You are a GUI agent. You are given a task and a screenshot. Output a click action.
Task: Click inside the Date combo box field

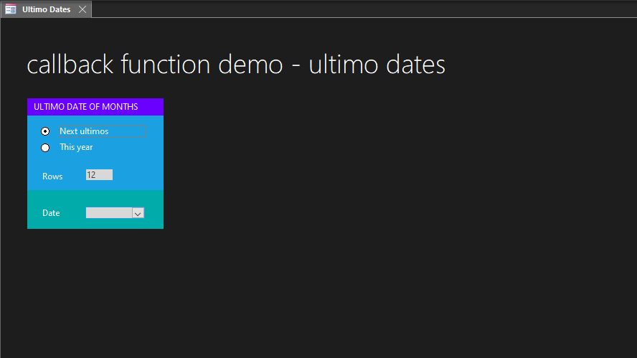tap(108, 213)
